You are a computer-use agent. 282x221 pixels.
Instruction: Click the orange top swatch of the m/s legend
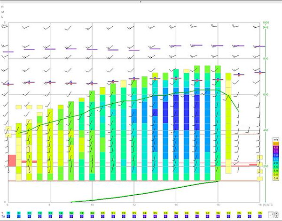click(276, 144)
